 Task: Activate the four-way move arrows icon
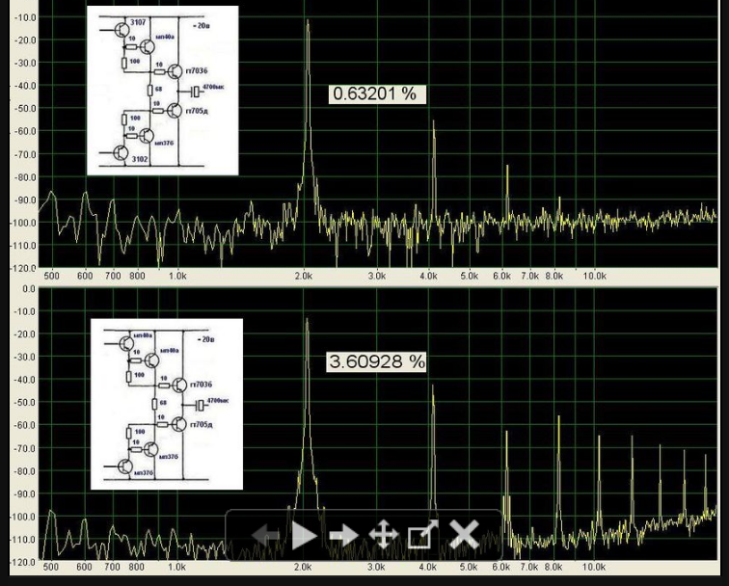pyautogui.click(x=383, y=535)
